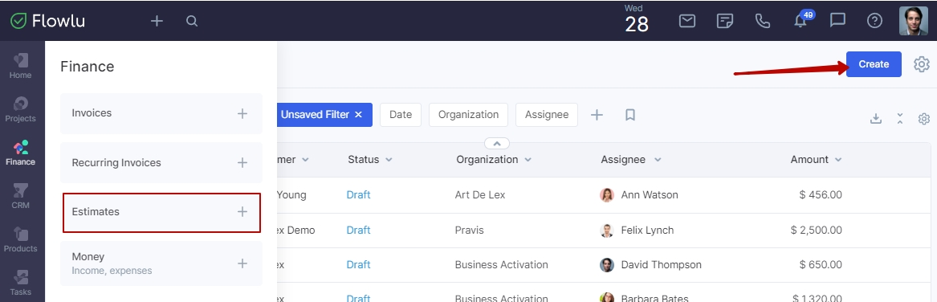The height and width of the screenshot is (302, 937).
Task: Open the Organization column sort dropdown
Action: [528, 160]
